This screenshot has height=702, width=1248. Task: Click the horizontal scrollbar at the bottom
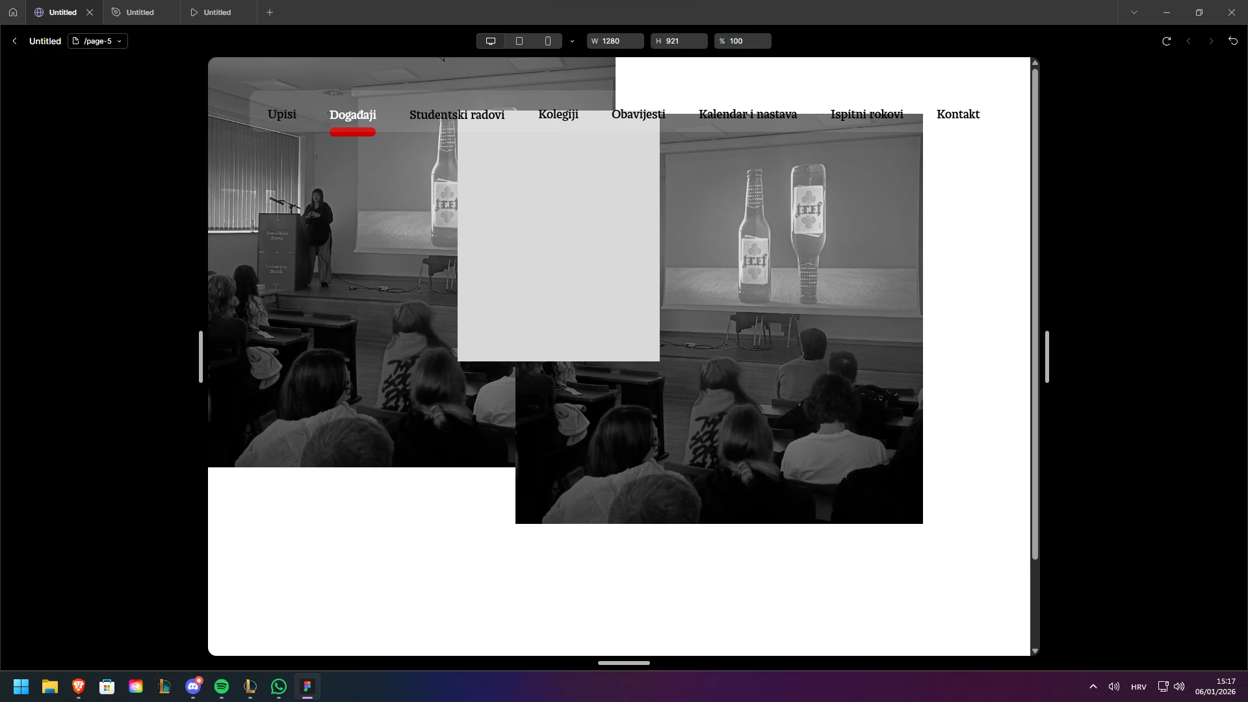623,662
